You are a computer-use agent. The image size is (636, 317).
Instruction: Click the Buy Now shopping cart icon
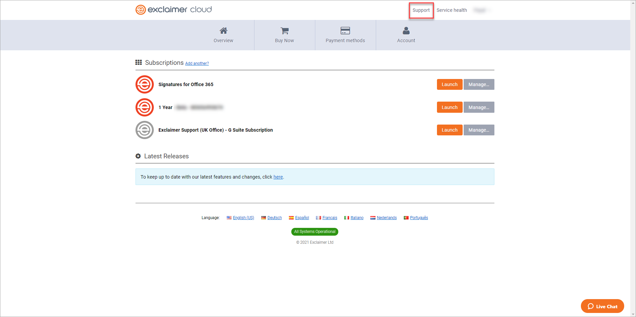285,31
